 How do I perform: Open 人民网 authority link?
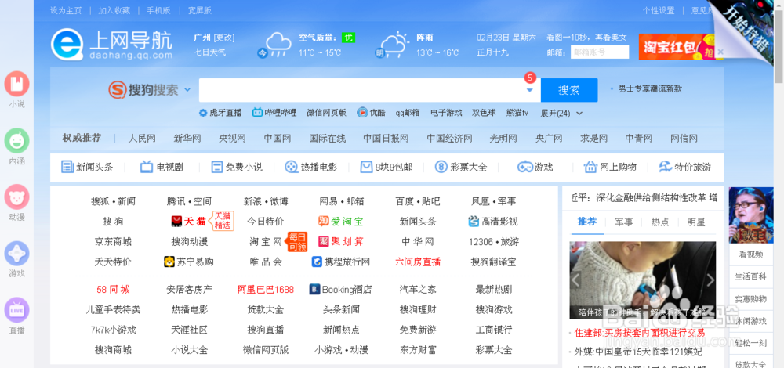tap(141, 139)
